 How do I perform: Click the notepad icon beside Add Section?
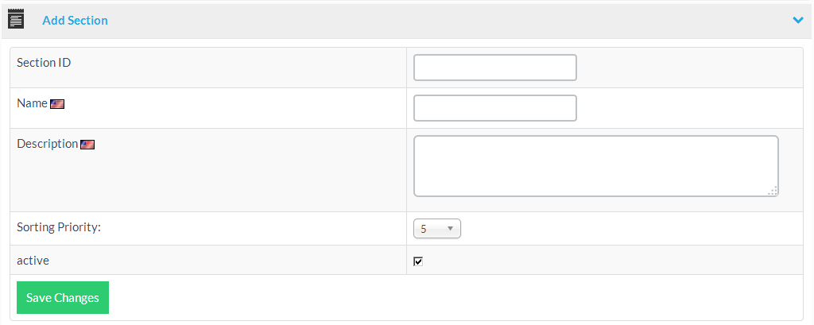(x=16, y=19)
